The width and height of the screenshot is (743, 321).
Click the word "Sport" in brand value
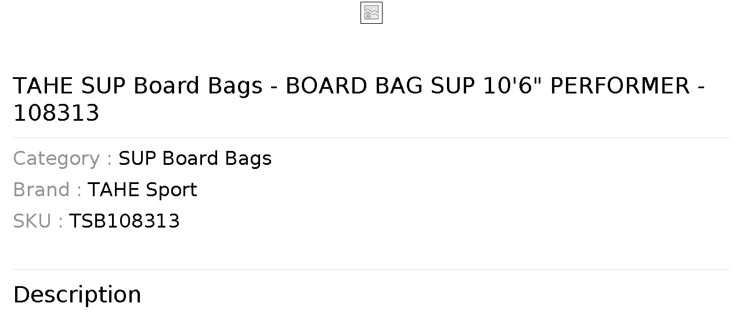171,190
